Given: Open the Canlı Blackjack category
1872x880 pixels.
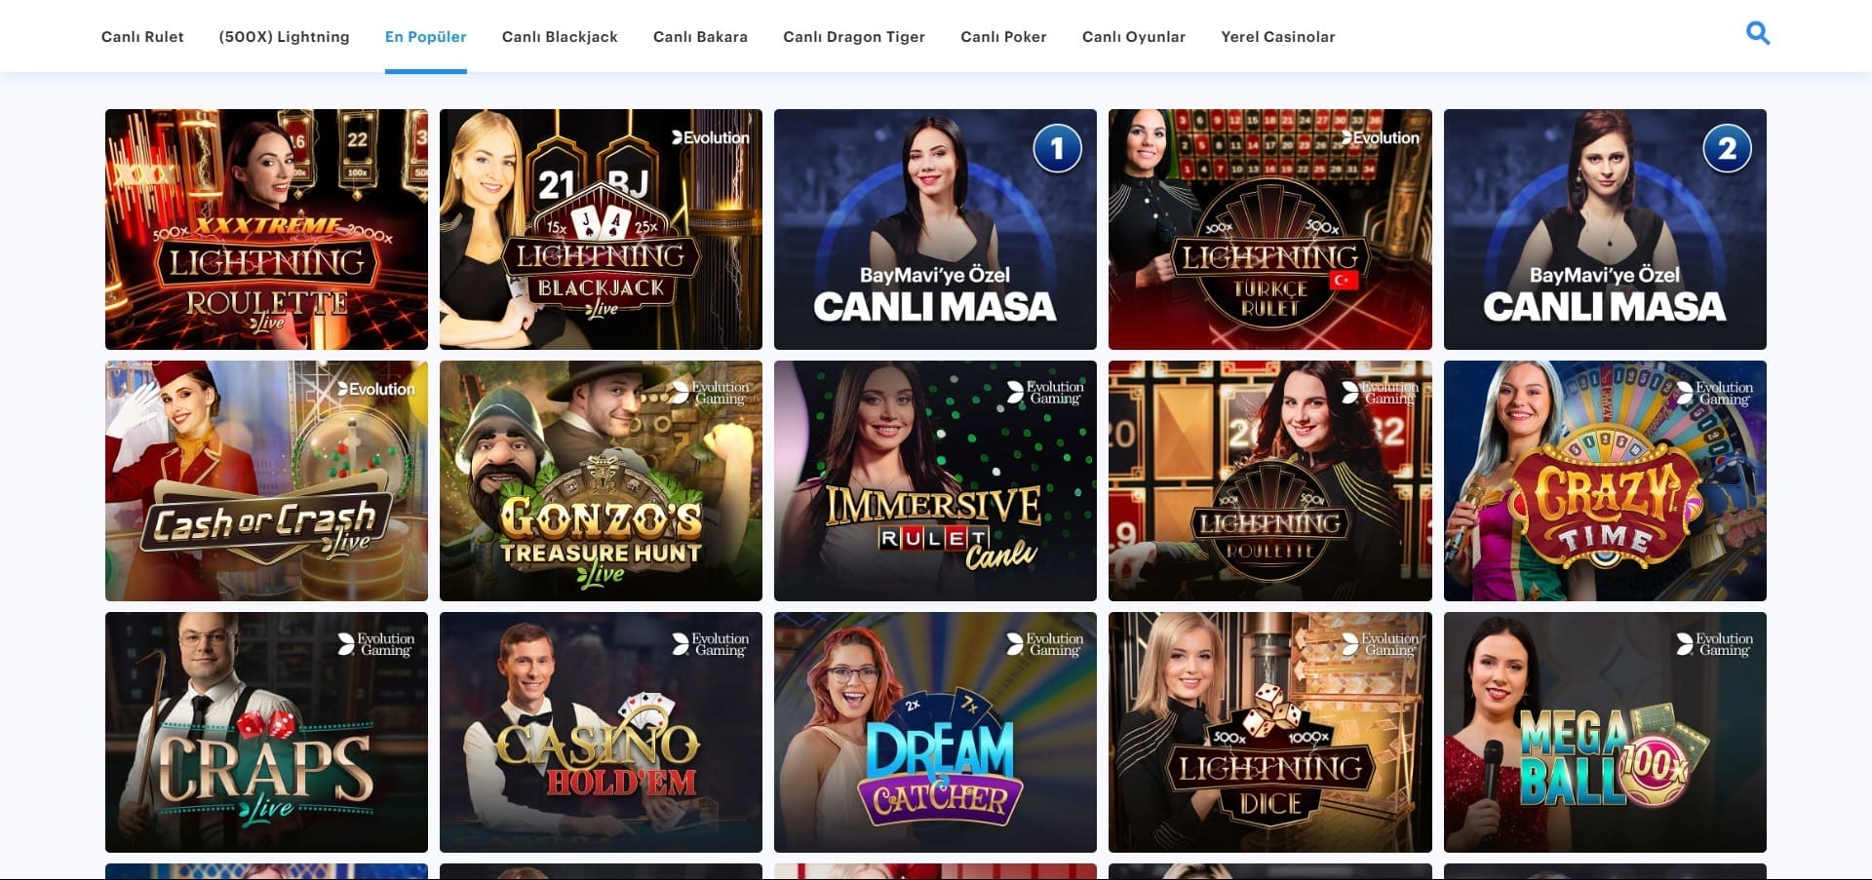Looking at the screenshot, I should (560, 36).
